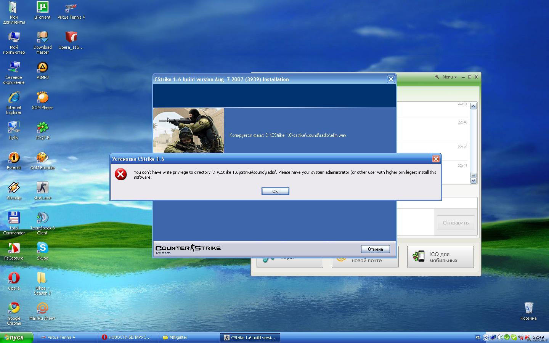
Task: Select GOM Player desktop icon
Action: (x=42, y=101)
